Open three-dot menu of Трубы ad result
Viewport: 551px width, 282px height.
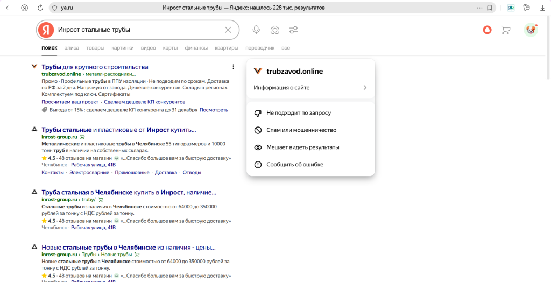(233, 67)
